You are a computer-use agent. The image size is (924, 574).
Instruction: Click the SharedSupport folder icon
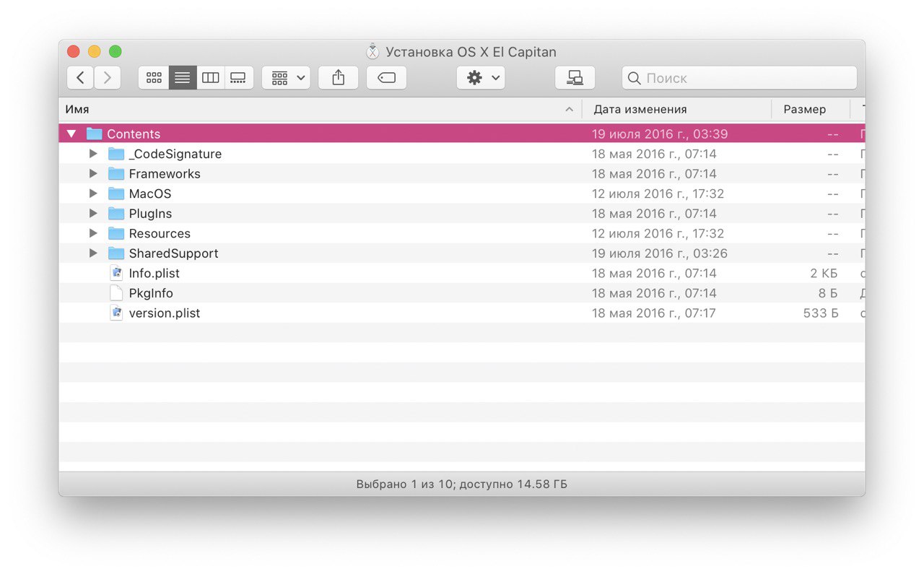[x=116, y=253]
